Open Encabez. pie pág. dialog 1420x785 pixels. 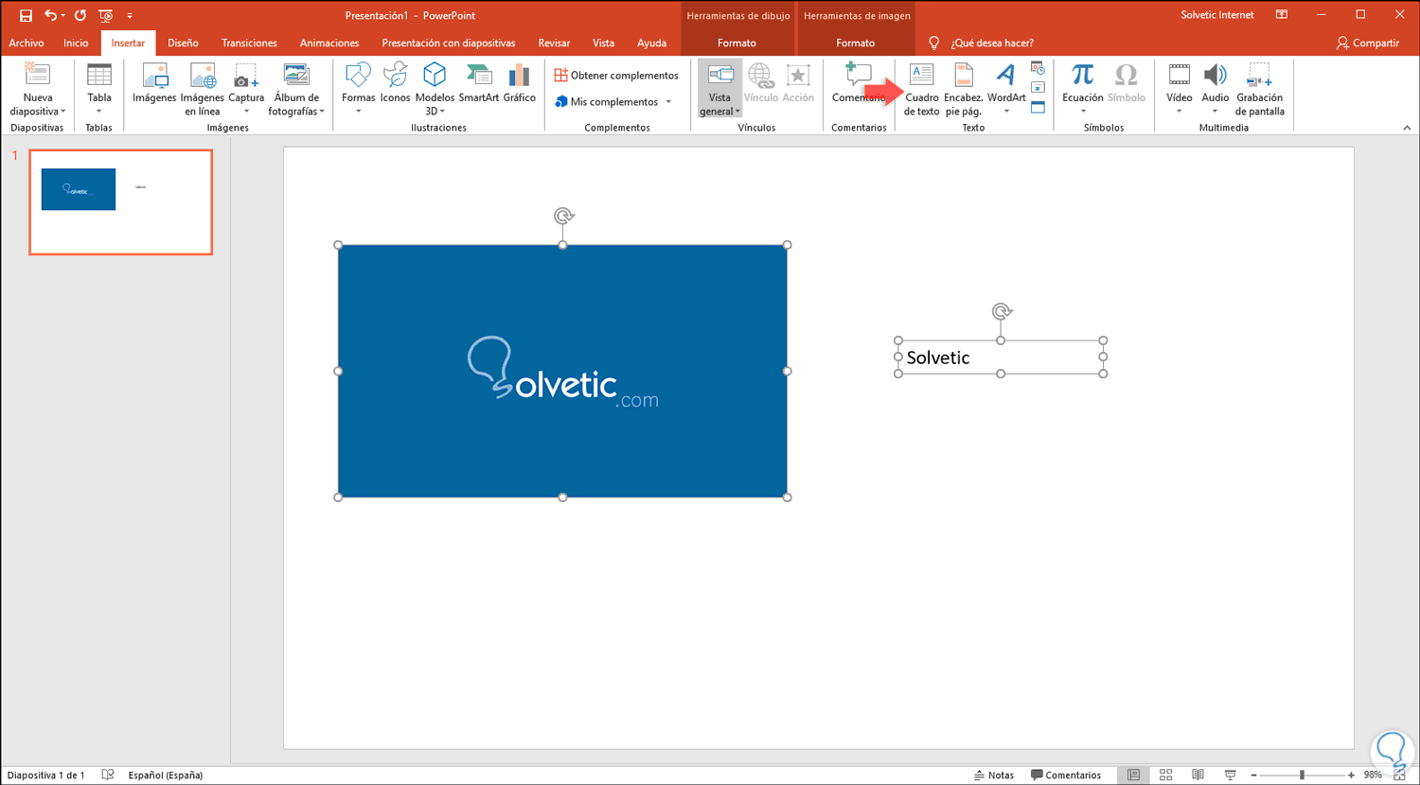(963, 89)
